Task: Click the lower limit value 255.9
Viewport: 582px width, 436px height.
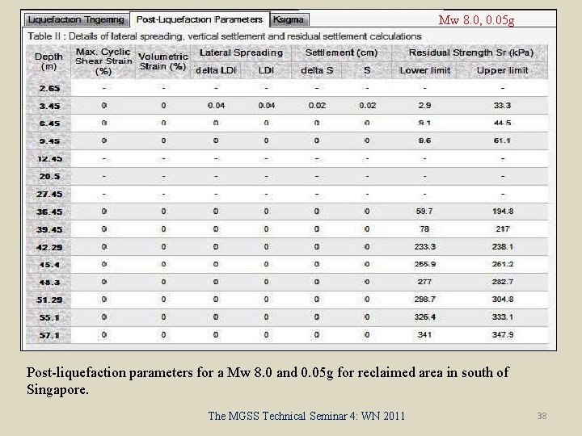Action: point(425,264)
